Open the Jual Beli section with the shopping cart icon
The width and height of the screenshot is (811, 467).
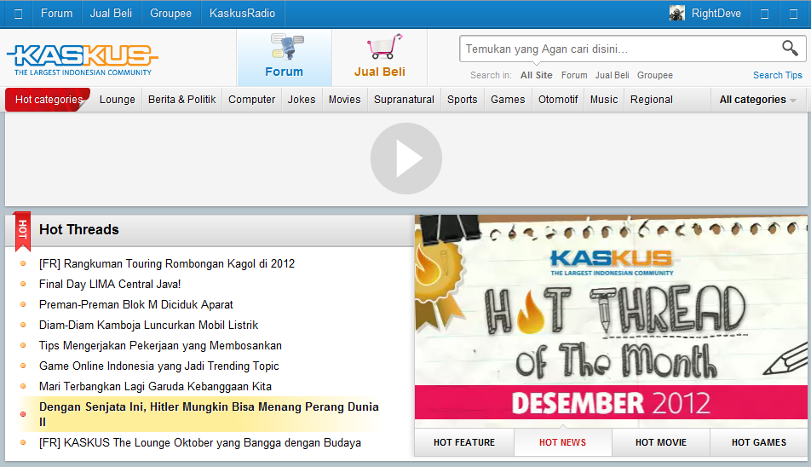(380, 57)
